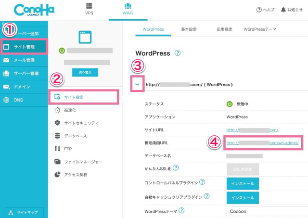Click the データベース名 label

tap(158, 156)
